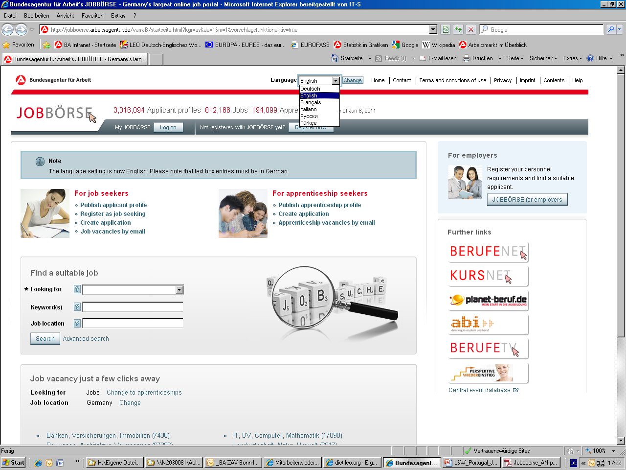Click the Google search box

pyautogui.click(x=541, y=29)
